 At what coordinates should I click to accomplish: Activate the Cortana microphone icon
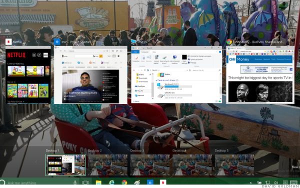[x=75, y=182]
